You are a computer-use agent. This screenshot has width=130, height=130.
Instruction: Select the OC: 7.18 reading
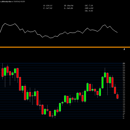89,6
